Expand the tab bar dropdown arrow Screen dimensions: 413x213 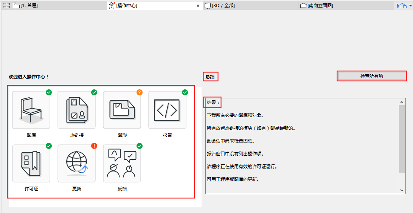click(410, 6)
